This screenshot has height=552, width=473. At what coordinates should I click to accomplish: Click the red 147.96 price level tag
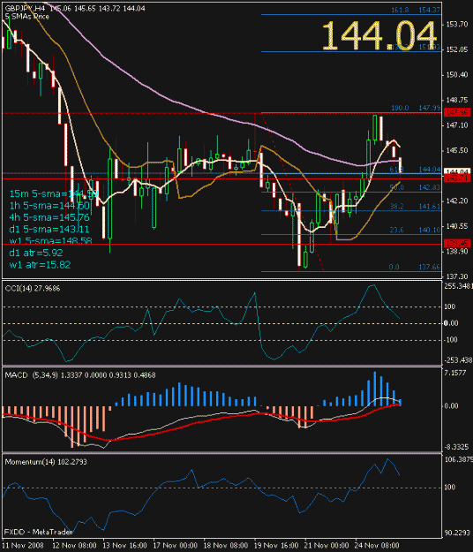click(457, 113)
